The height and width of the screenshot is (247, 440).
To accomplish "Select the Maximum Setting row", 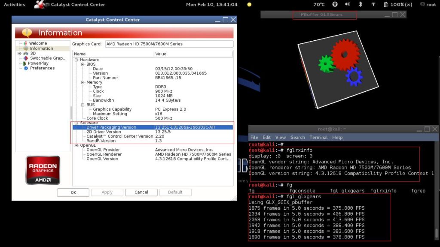I will click(153, 114).
